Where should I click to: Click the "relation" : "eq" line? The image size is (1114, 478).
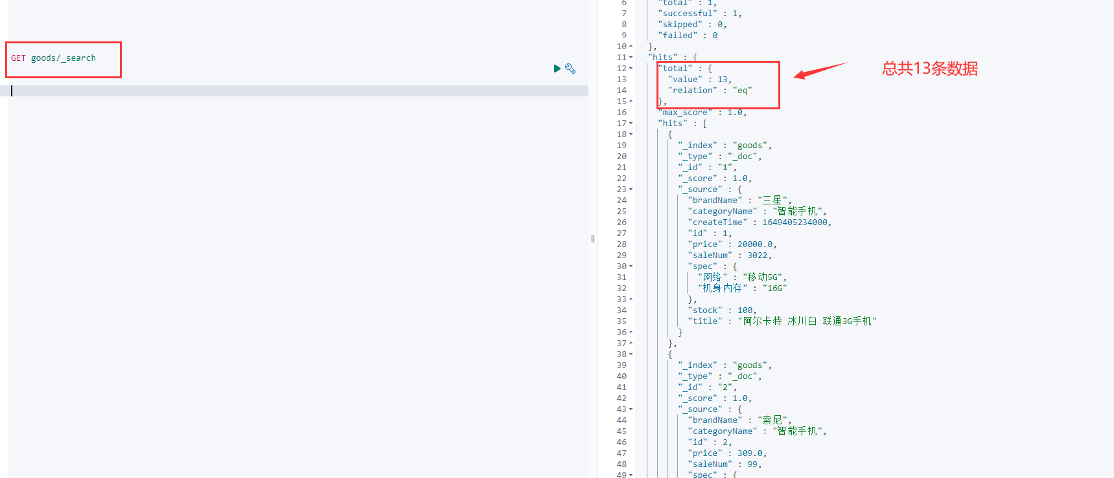710,91
